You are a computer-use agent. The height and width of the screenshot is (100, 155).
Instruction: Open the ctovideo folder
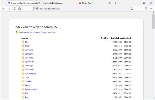(x=28, y=81)
